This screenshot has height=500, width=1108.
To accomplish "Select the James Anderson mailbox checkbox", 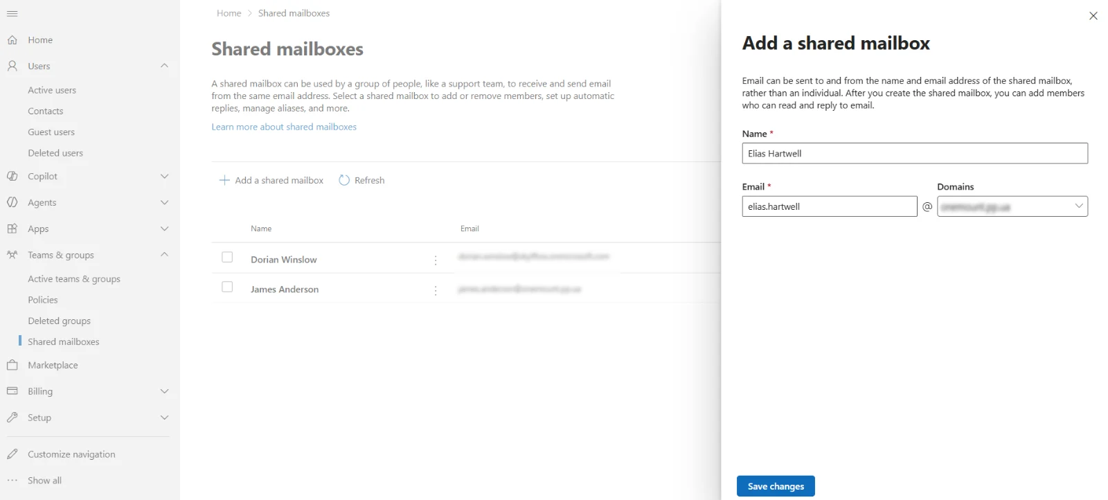I will [227, 287].
